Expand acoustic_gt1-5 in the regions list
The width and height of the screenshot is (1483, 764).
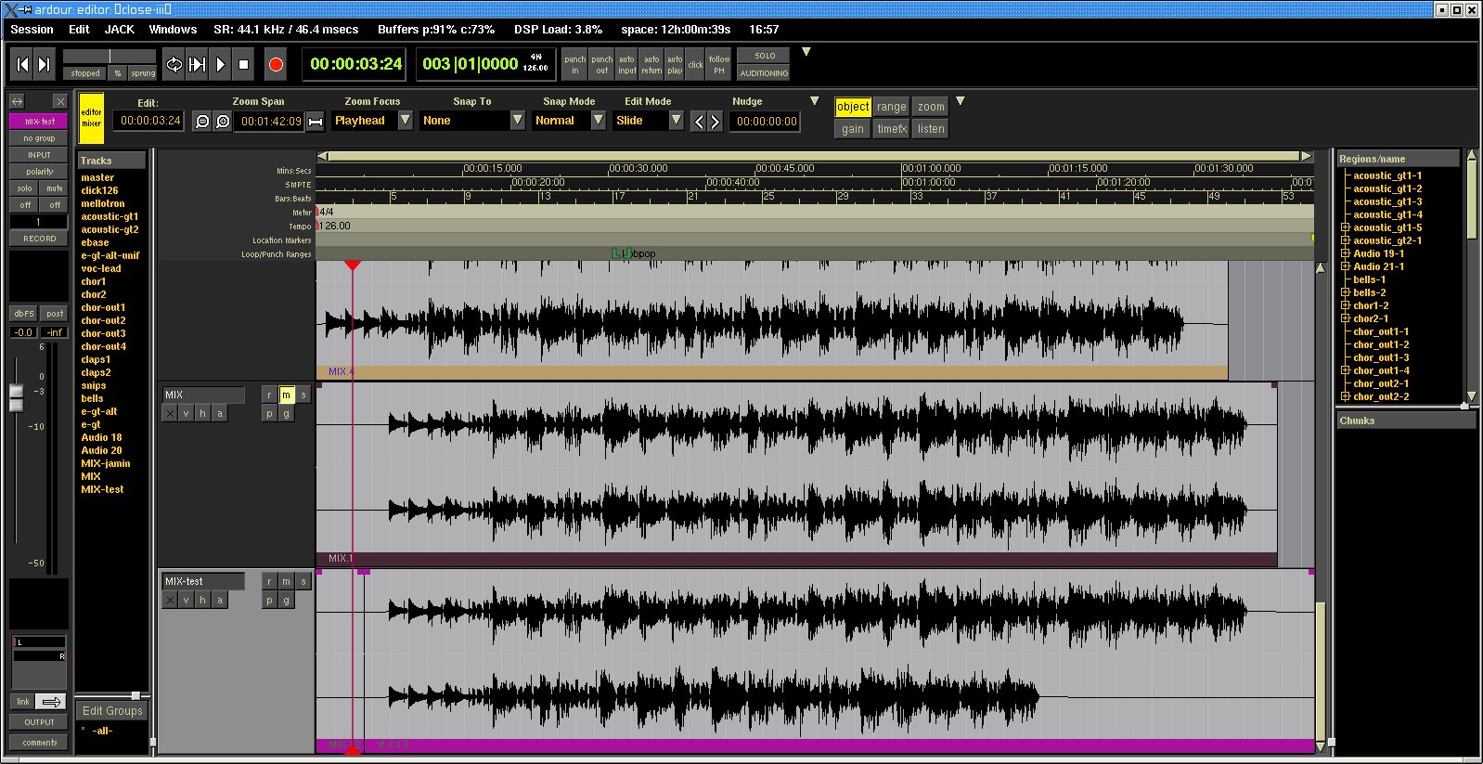pyautogui.click(x=1345, y=227)
